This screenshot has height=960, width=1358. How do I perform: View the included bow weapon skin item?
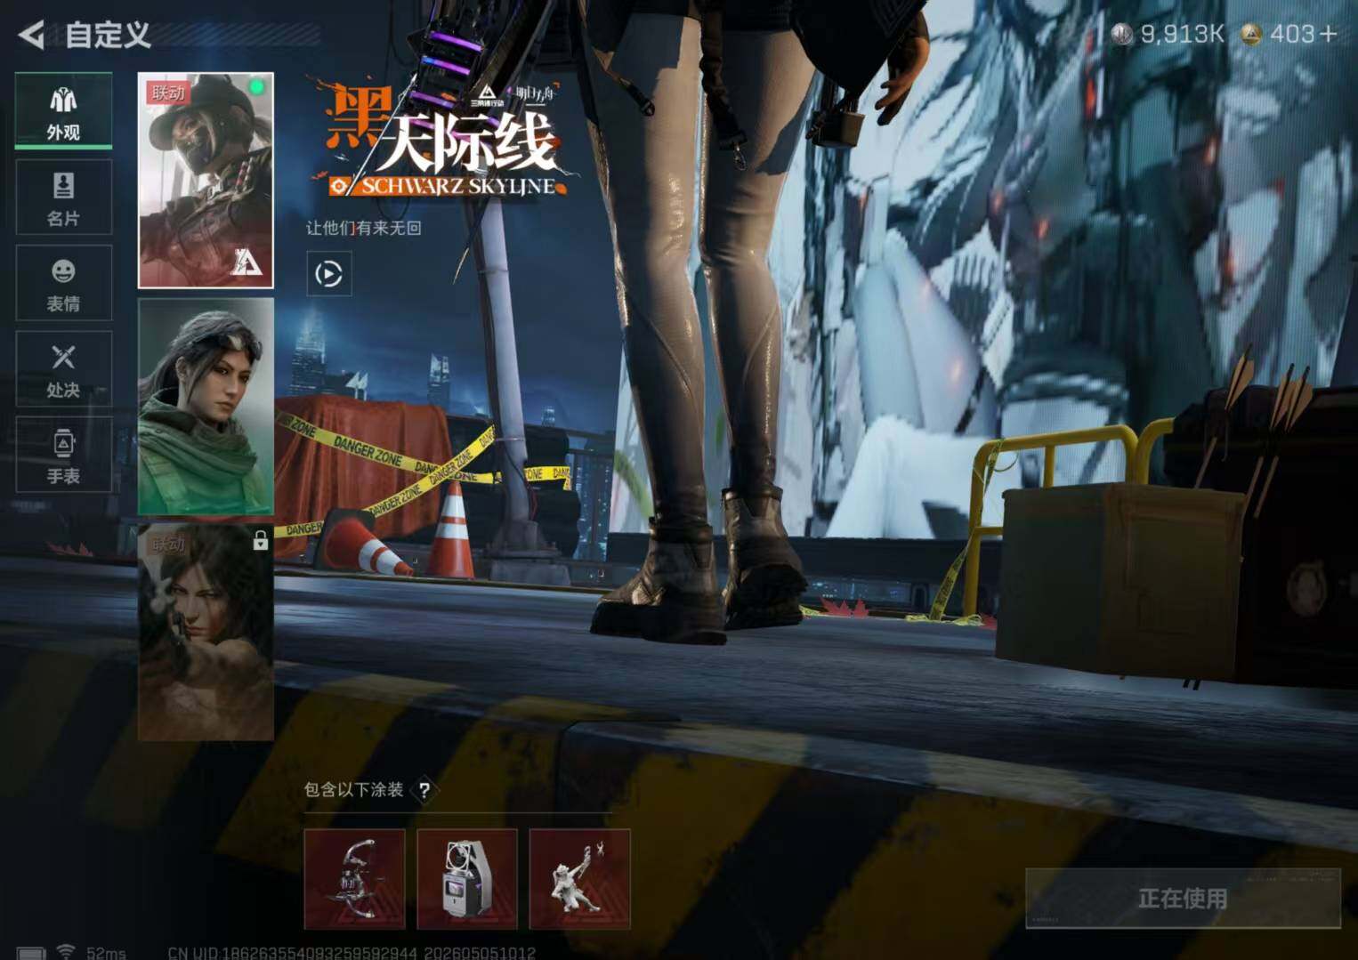pyautogui.click(x=354, y=879)
